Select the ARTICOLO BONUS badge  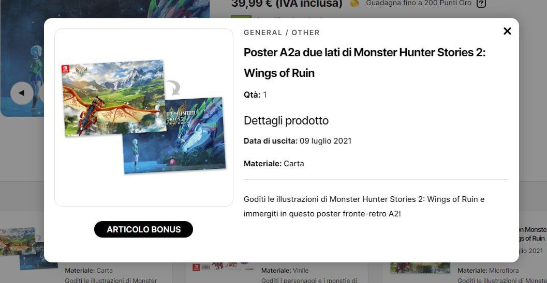pyautogui.click(x=143, y=229)
